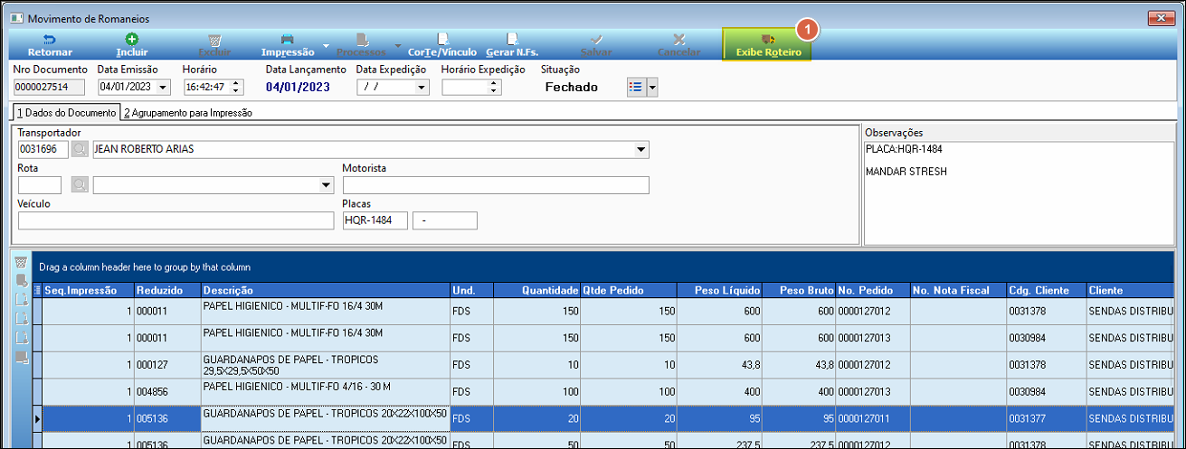Click the Impressão printer icon
This screenshot has width=1186, height=449.
click(288, 39)
